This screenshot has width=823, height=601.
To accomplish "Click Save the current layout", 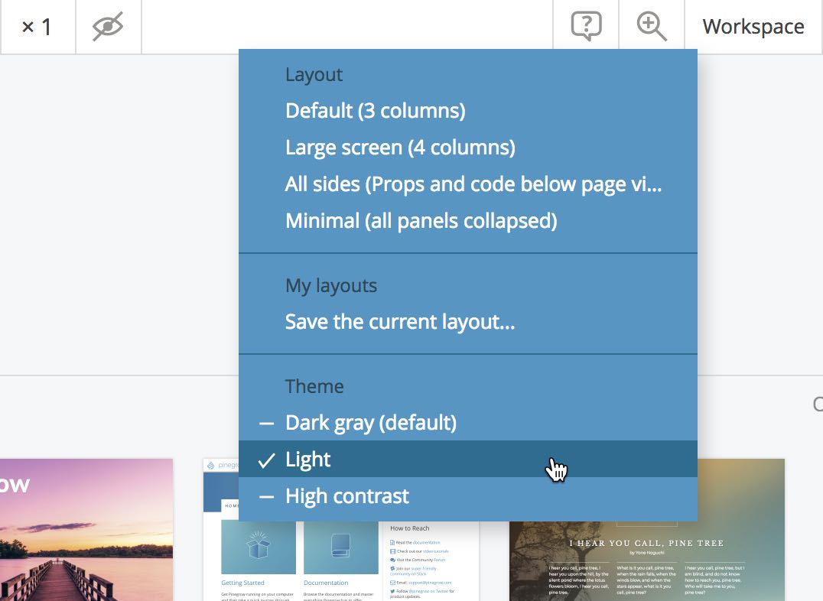I will [467, 322].
